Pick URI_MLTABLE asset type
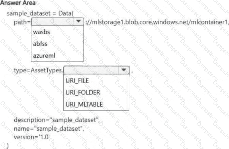The image size is (229, 149). coord(84,104)
